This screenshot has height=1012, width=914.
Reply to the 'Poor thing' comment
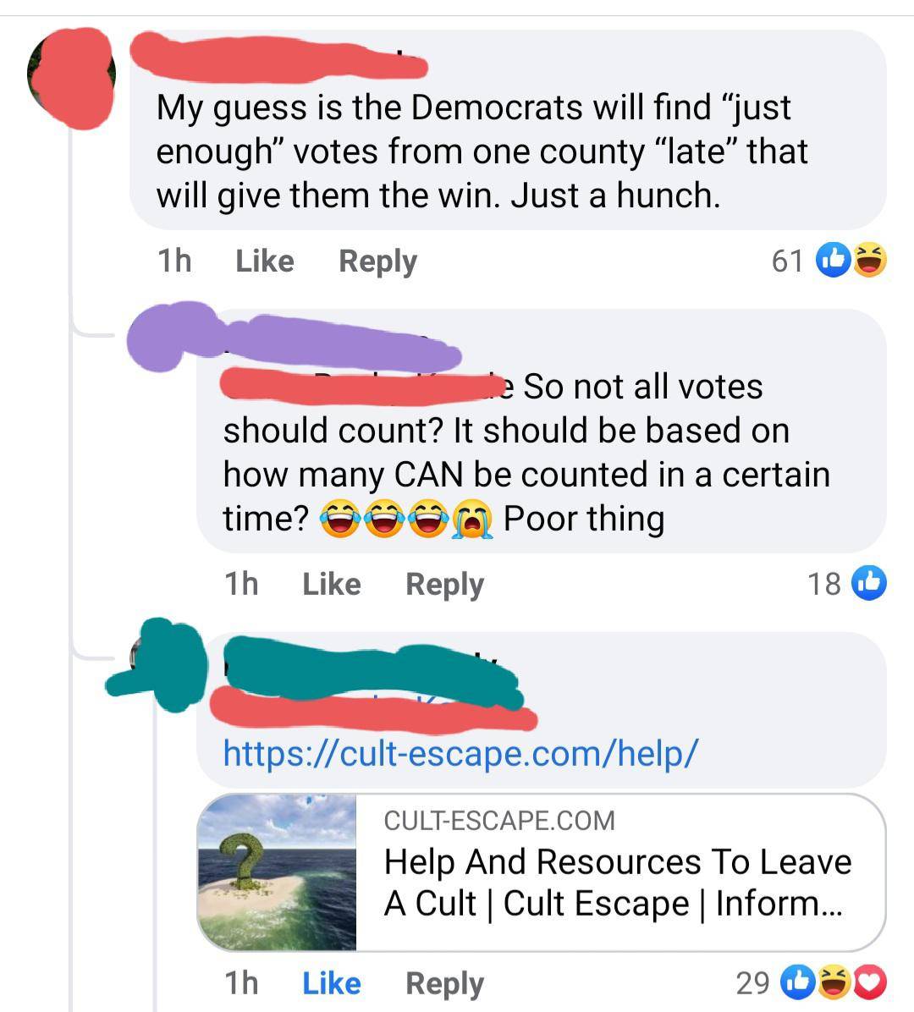(x=445, y=585)
